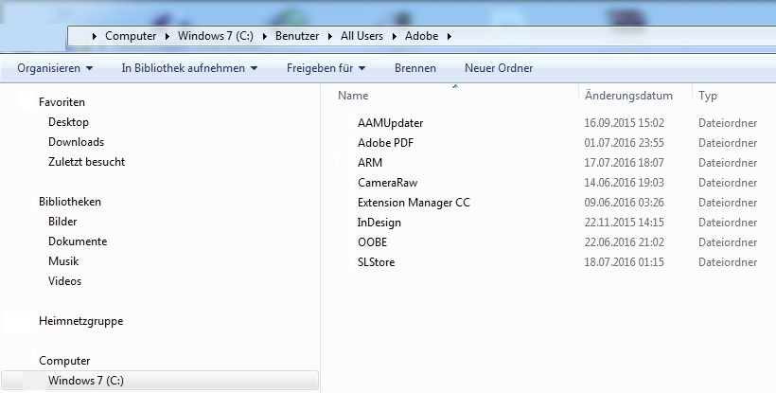Click the date 18.07.2016 01:15

[x=624, y=261]
